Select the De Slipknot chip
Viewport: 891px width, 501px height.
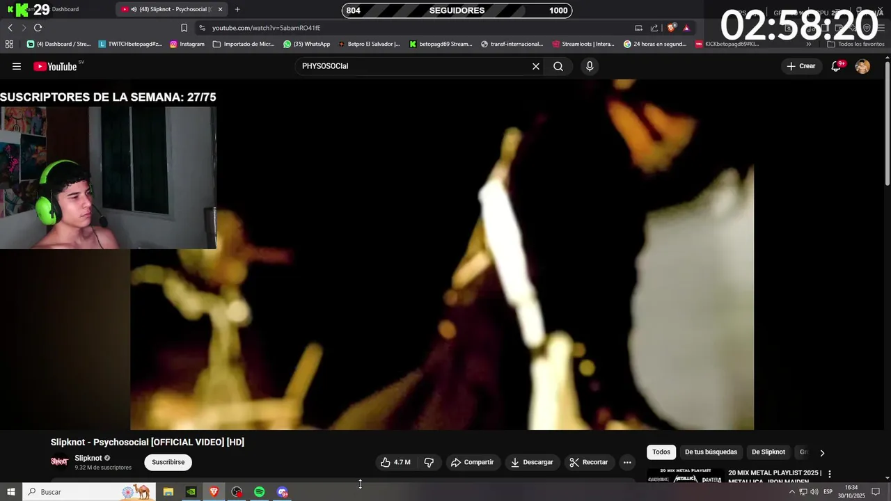[768, 452]
